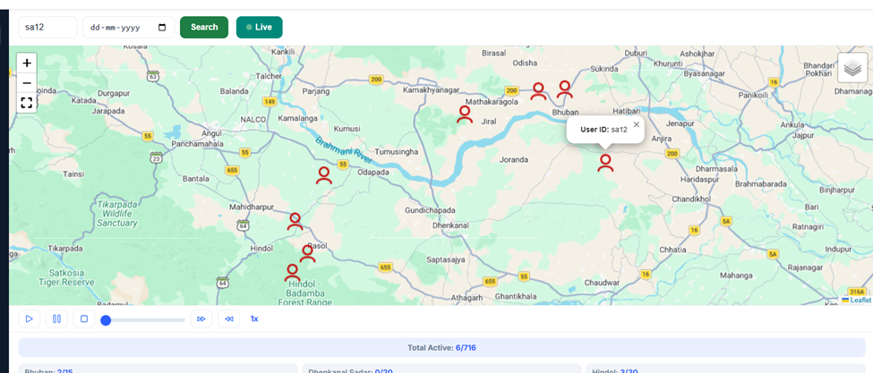This screenshot has width=873, height=373.
Task: Enter fullscreen map view
Action: click(27, 103)
